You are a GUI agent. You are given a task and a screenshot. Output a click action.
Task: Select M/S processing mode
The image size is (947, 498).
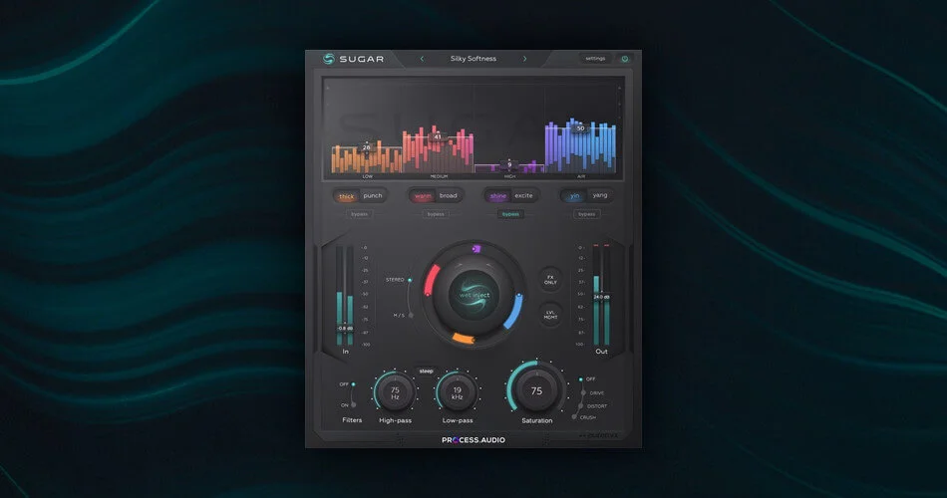click(x=403, y=315)
